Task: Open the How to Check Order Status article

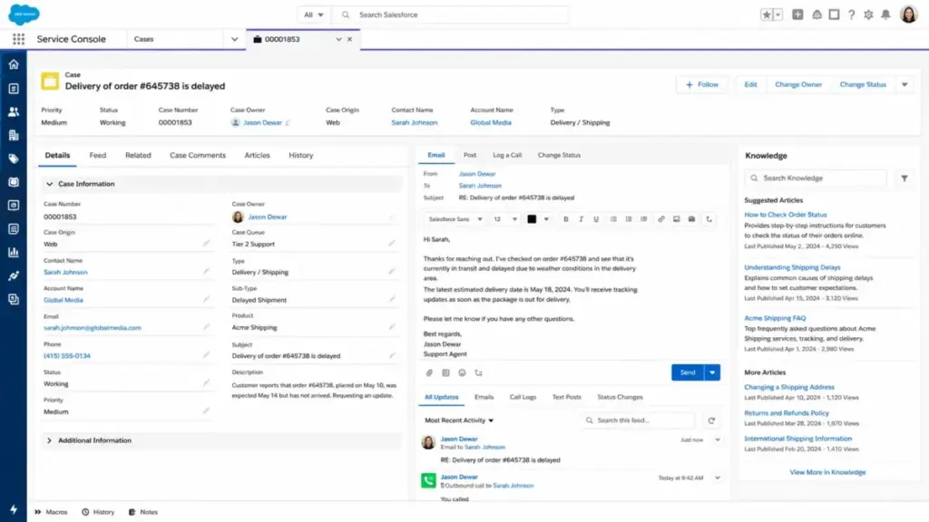Action: (x=785, y=215)
